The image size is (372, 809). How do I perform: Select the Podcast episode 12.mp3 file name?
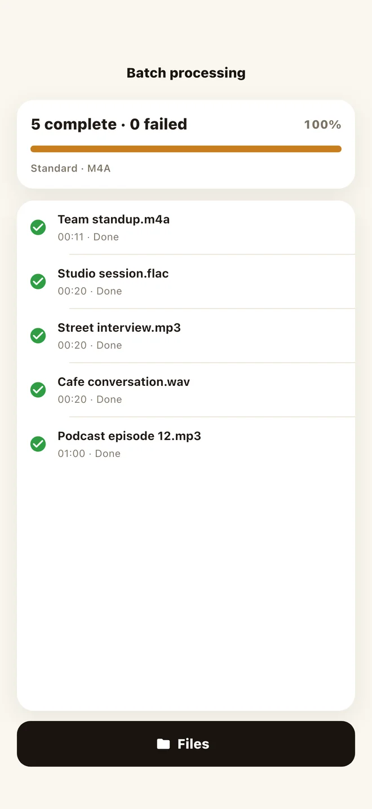(x=129, y=436)
